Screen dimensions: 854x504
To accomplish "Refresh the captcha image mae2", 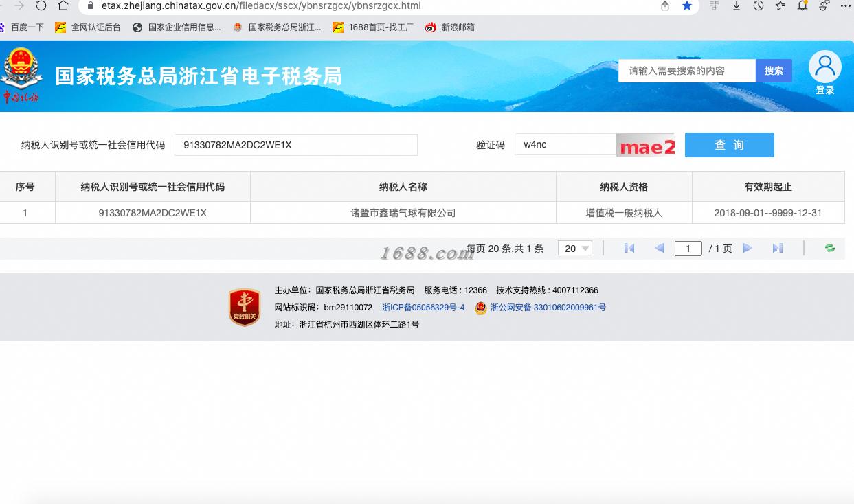I will click(646, 146).
